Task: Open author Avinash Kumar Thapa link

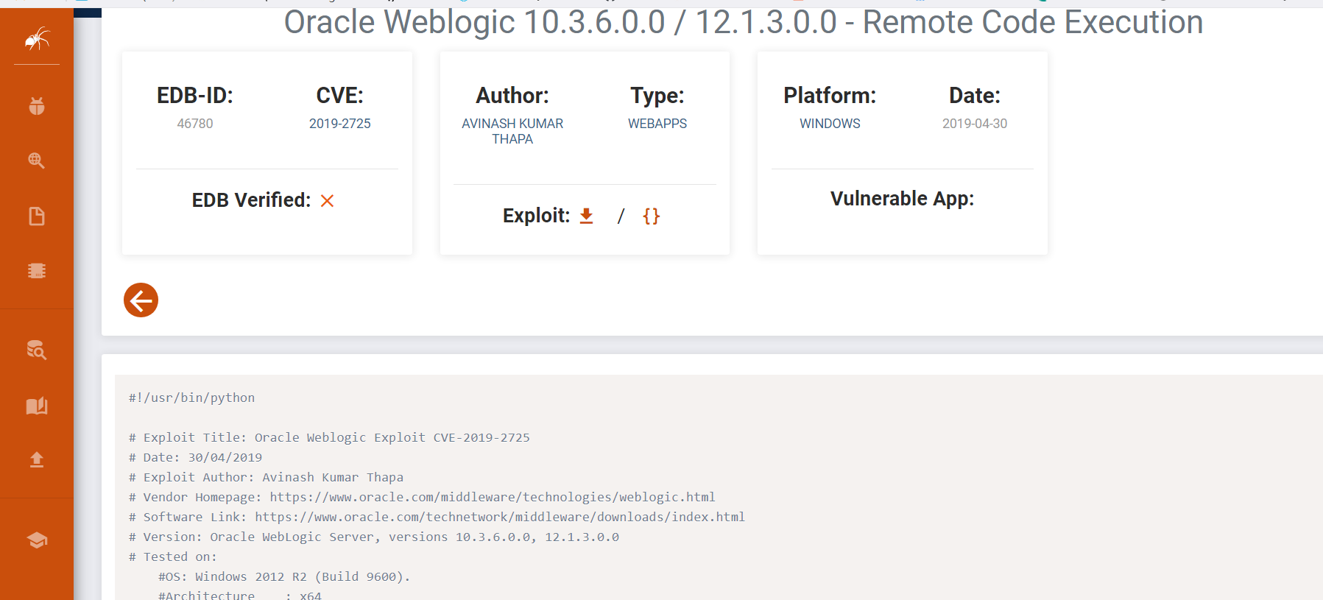Action: [x=512, y=131]
